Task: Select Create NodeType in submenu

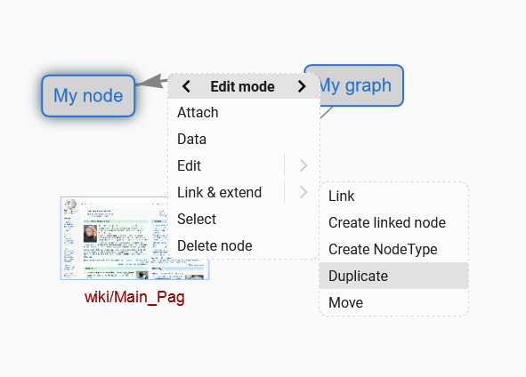Action: point(393,249)
